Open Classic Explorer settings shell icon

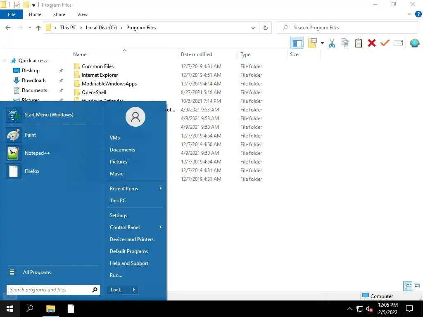(415, 43)
